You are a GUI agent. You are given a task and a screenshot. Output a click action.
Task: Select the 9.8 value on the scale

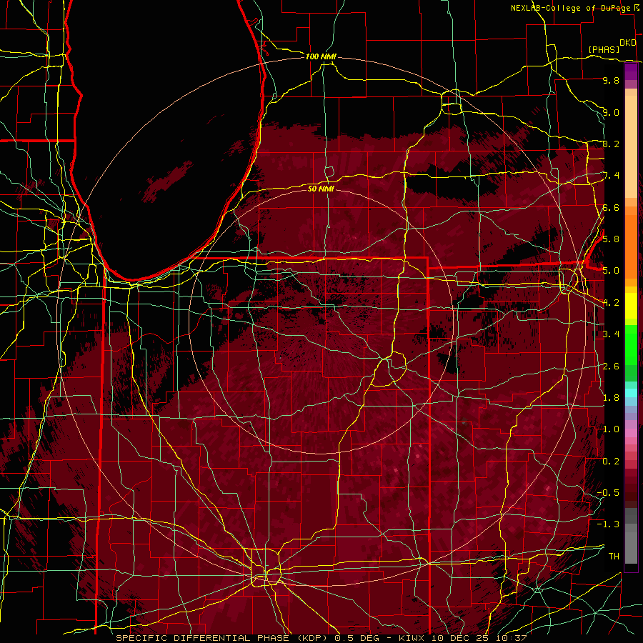coord(611,80)
